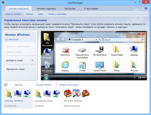Click the preview window minimize button
Screen dimensions: 151x115
[x=131, y=34]
